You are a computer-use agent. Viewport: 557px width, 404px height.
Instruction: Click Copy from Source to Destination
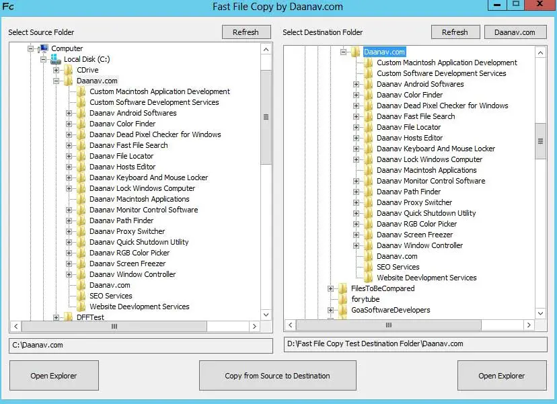(277, 376)
